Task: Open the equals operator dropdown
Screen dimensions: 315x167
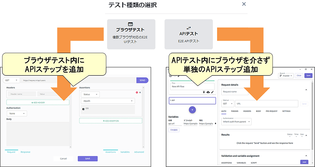Action: tap(108, 101)
